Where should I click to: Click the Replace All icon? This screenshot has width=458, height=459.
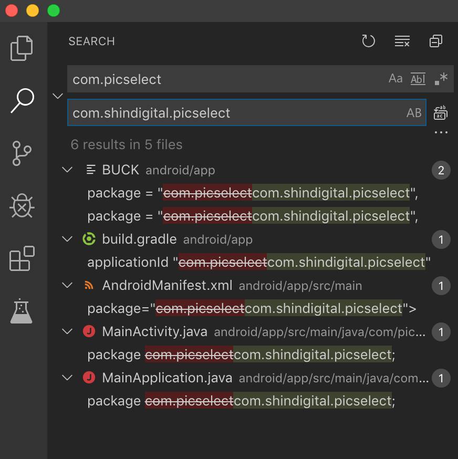[x=441, y=113]
